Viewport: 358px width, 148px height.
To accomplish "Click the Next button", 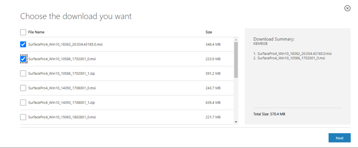I will (339, 138).
